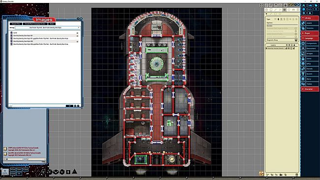Click the search filter field in Images window

[x=39, y=106]
